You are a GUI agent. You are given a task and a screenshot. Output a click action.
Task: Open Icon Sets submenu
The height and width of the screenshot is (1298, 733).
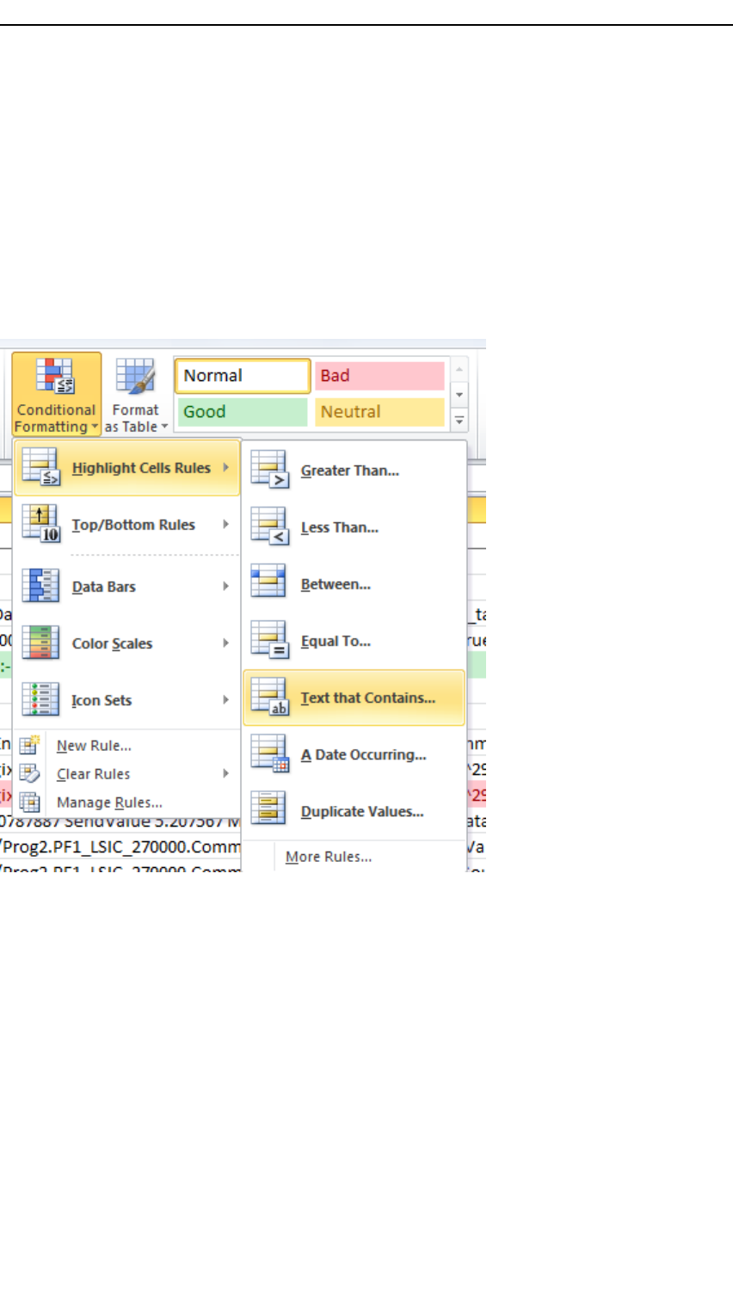tap(126, 700)
